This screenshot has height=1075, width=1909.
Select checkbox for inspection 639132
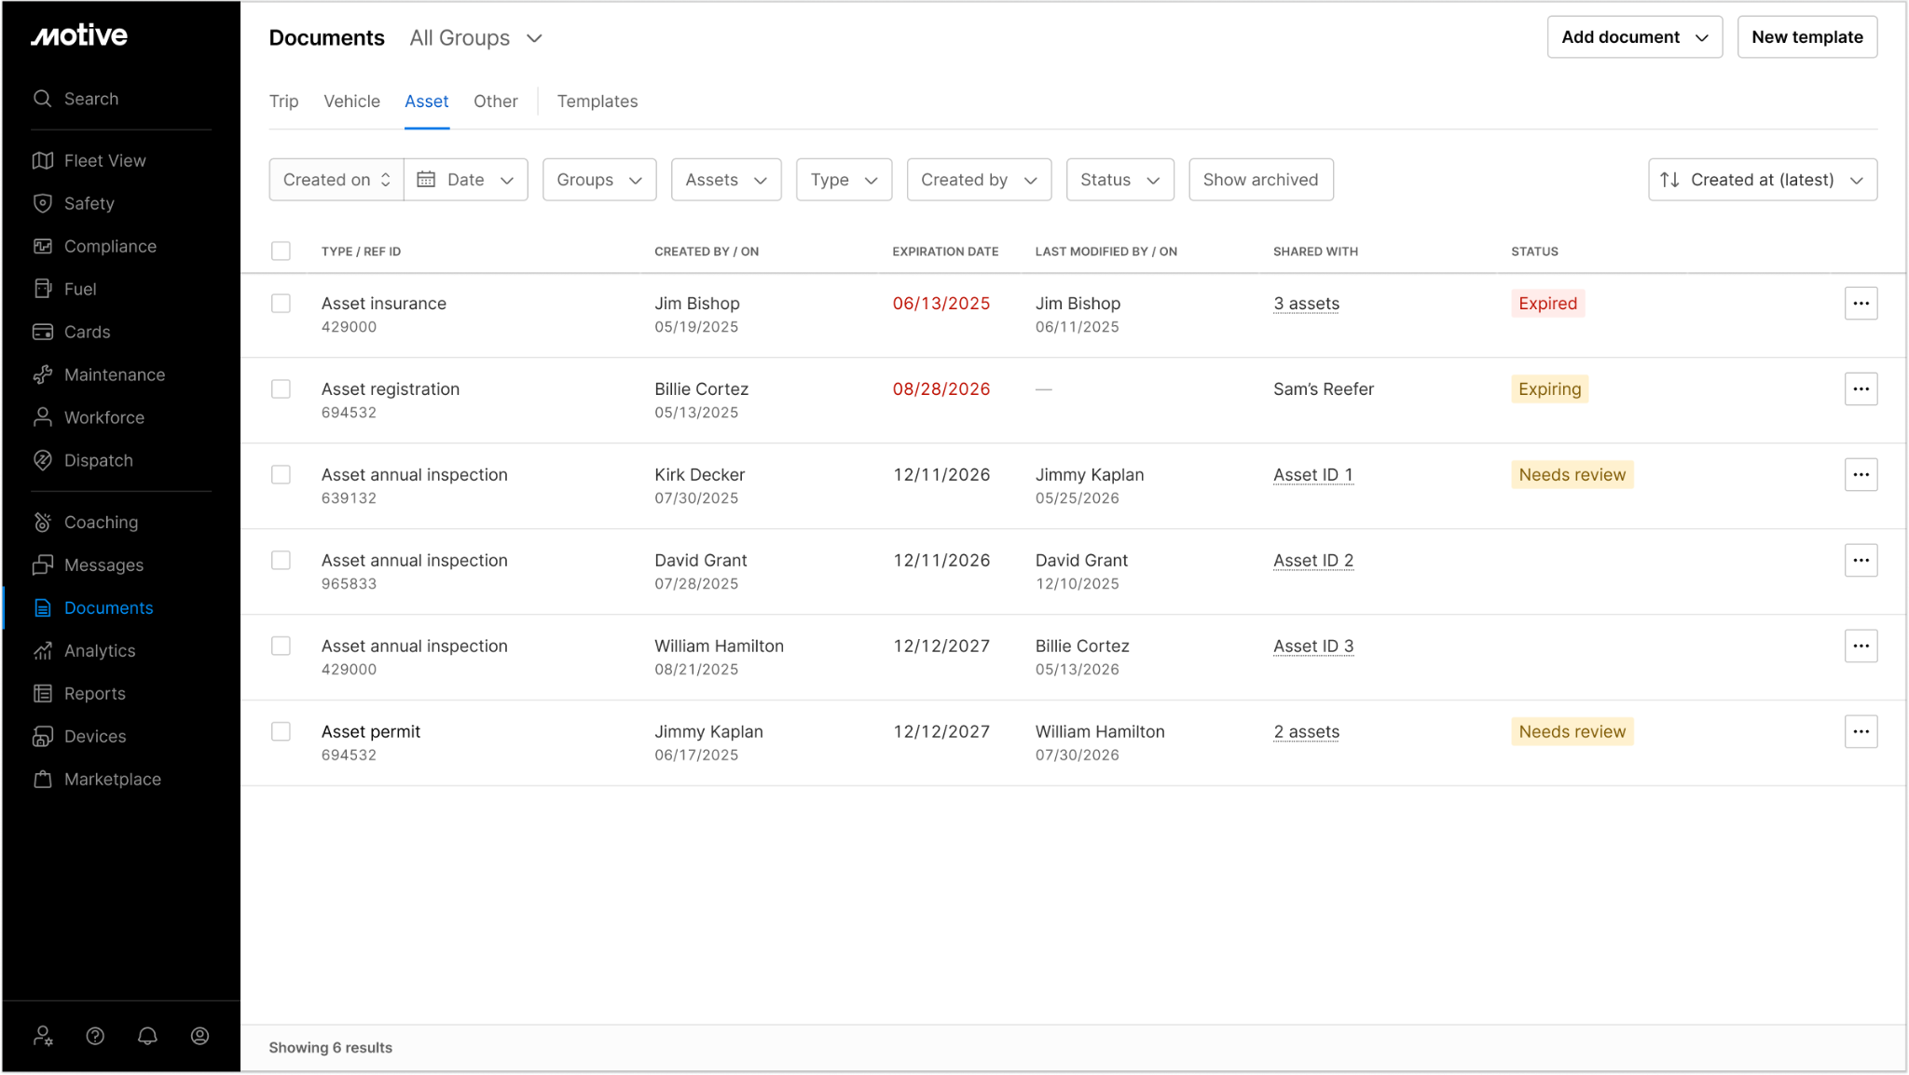[x=281, y=475]
